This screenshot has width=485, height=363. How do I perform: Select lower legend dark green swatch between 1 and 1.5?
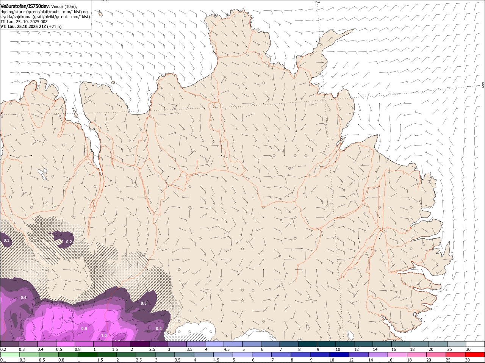point(87,355)
